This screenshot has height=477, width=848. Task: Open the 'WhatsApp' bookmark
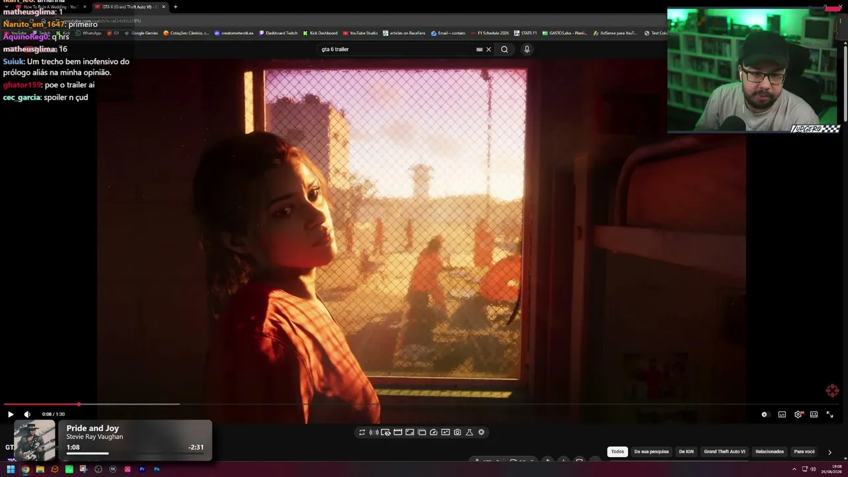coord(89,33)
